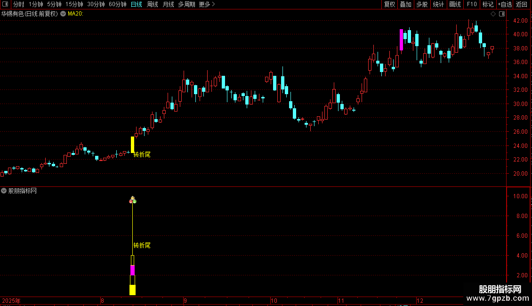The width and height of the screenshot is (532, 306).
Task: Click the magenta block in the indicator stack
Action: [x=132, y=270]
